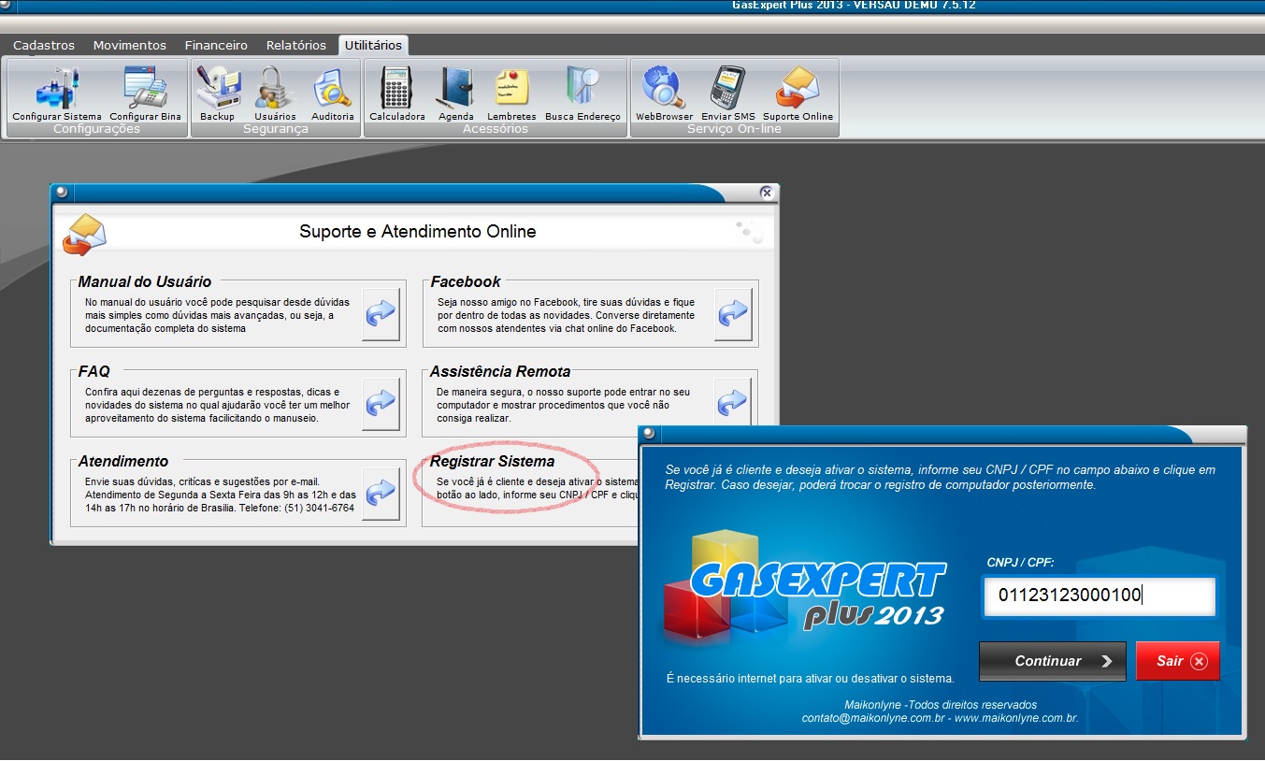Click the Registrar Sistema heading
Image resolution: width=1265 pixels, height=761 pixels.
click(492, 462)
